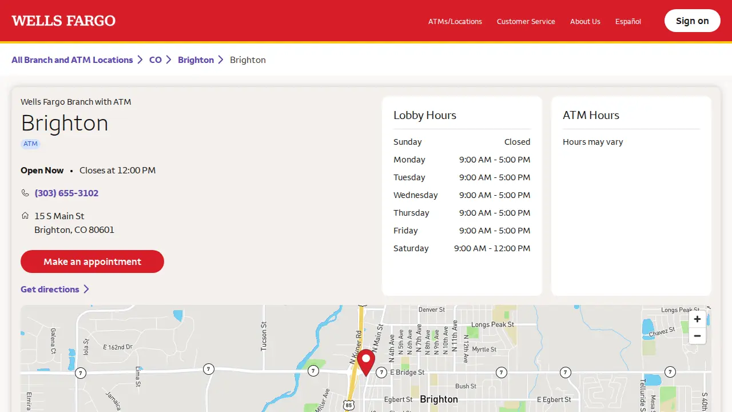This screenshot has width=732, height=412.
Task: Select the Monday lobby hours row
Action: 462,160
